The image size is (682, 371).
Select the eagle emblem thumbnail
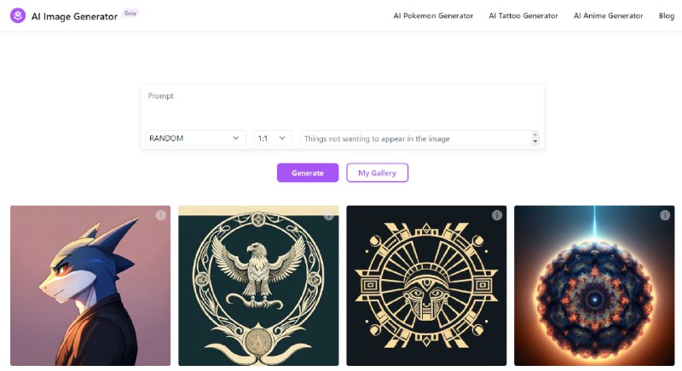(x=258, y=289)
